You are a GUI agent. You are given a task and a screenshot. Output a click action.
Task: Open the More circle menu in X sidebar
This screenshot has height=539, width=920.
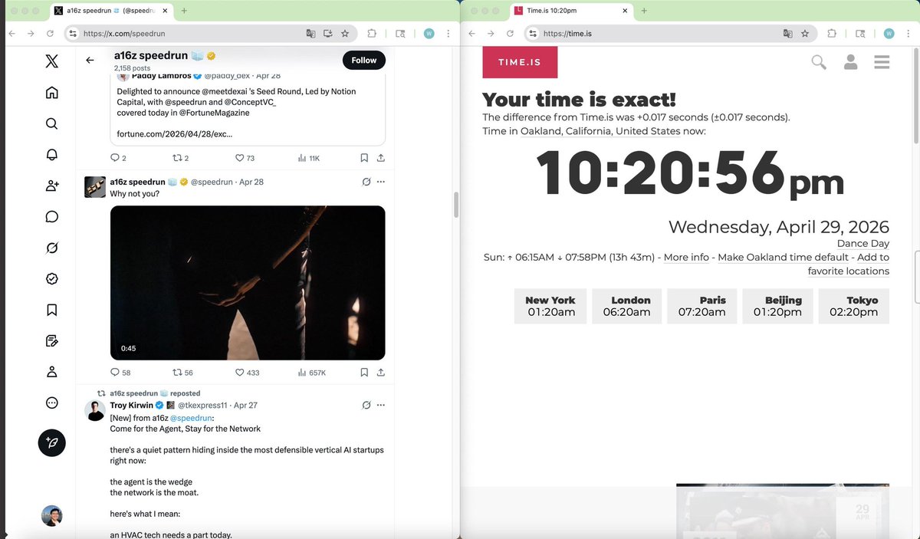pos(51,403)
